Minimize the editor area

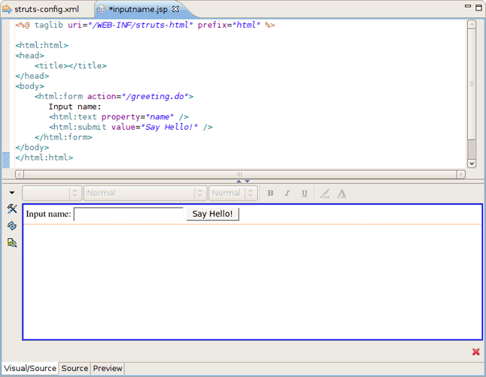[468, 6]
